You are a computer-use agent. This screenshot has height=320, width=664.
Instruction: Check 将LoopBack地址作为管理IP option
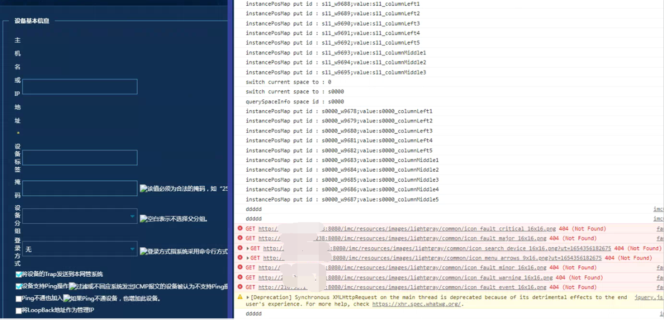click(x=18, y=310)
